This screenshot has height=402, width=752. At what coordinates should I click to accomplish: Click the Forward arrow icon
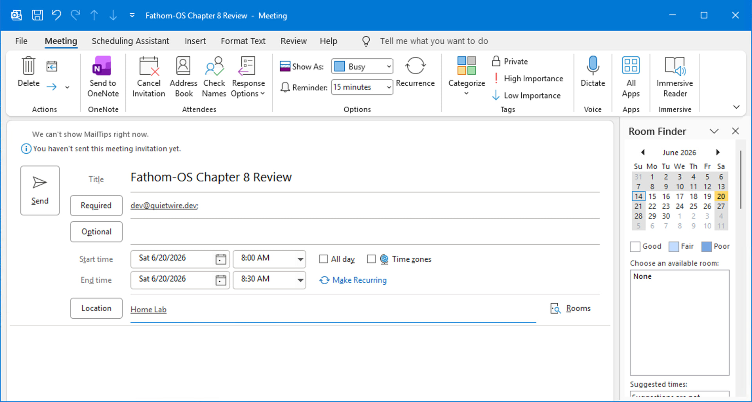[52, 87]
